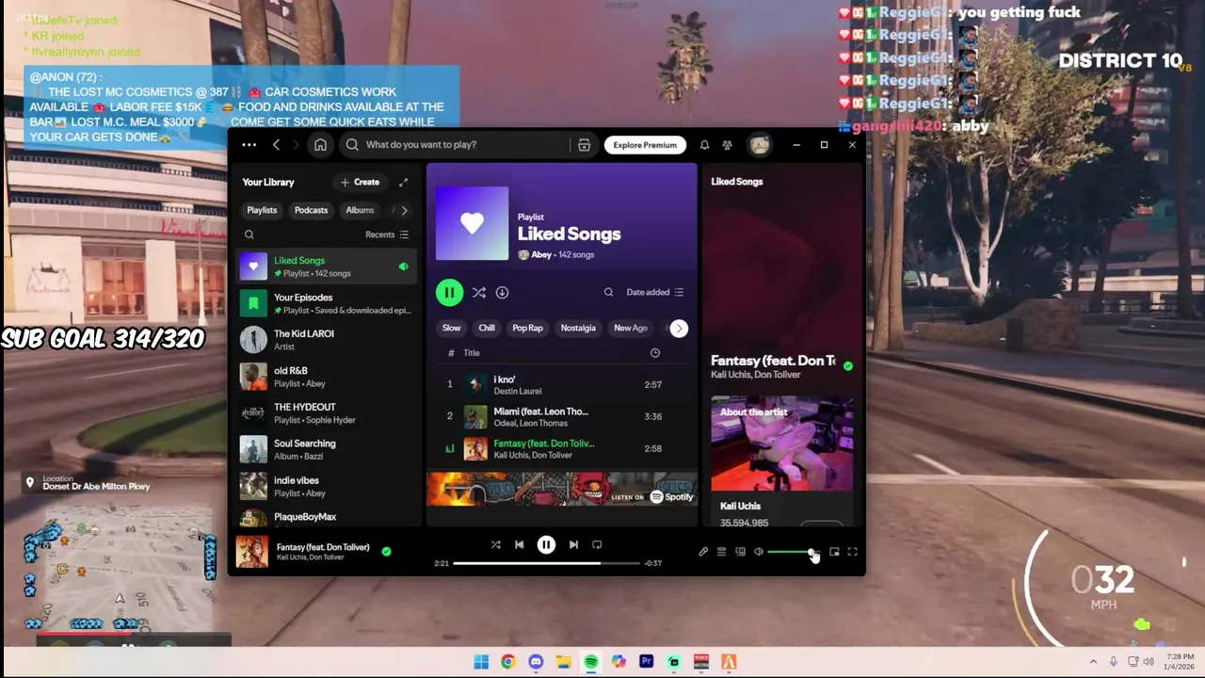
Task: Open the notifications bell
Action: pyautogui.click(x=704, y=145)
